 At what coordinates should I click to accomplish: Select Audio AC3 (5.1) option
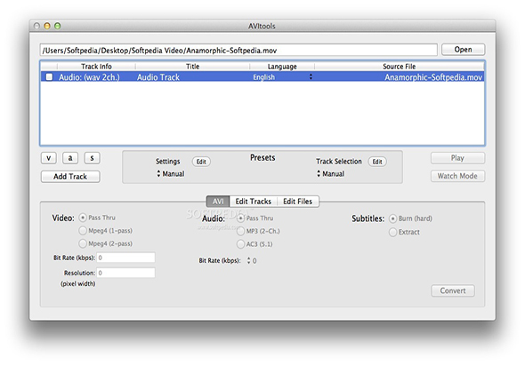tap(241, 244)
